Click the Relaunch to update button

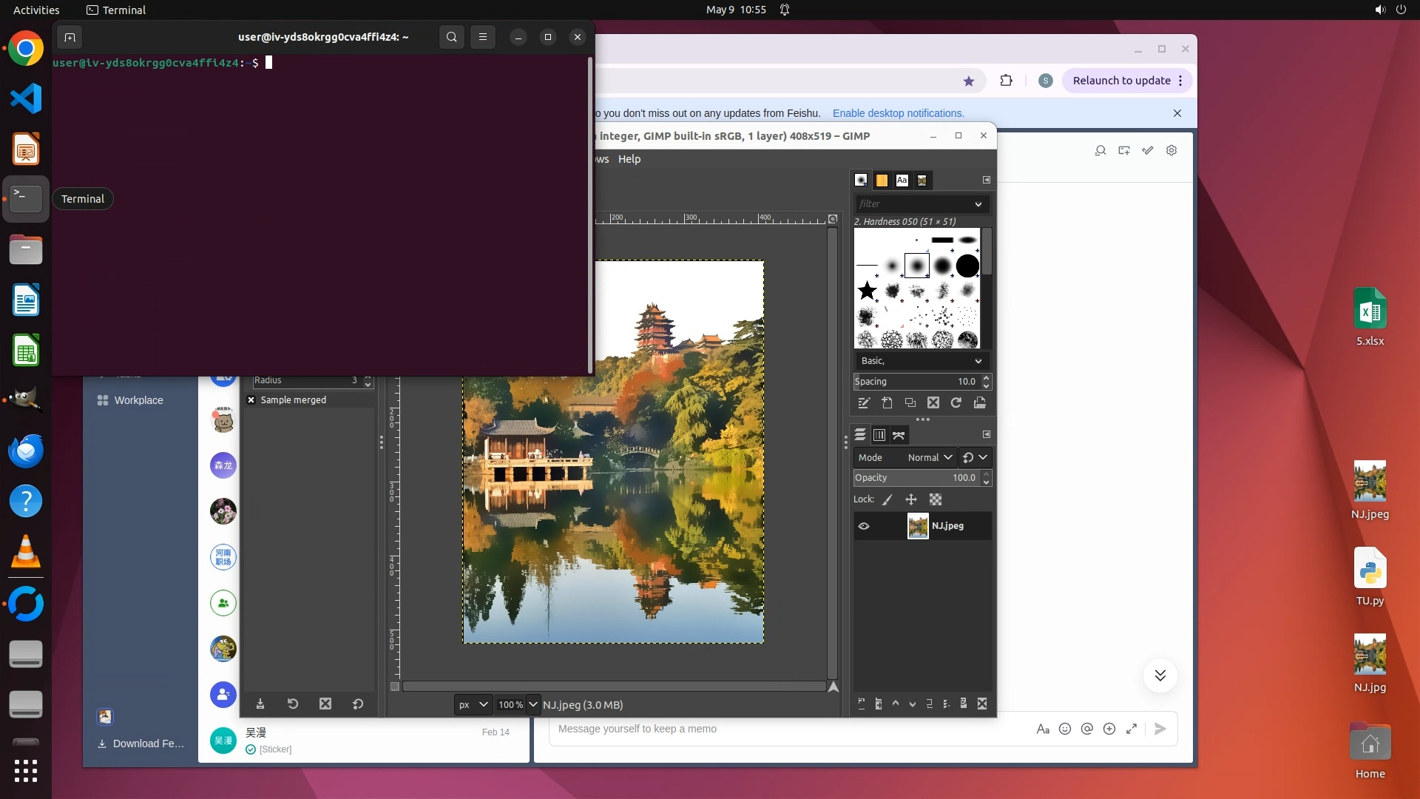pos(1121,81)
